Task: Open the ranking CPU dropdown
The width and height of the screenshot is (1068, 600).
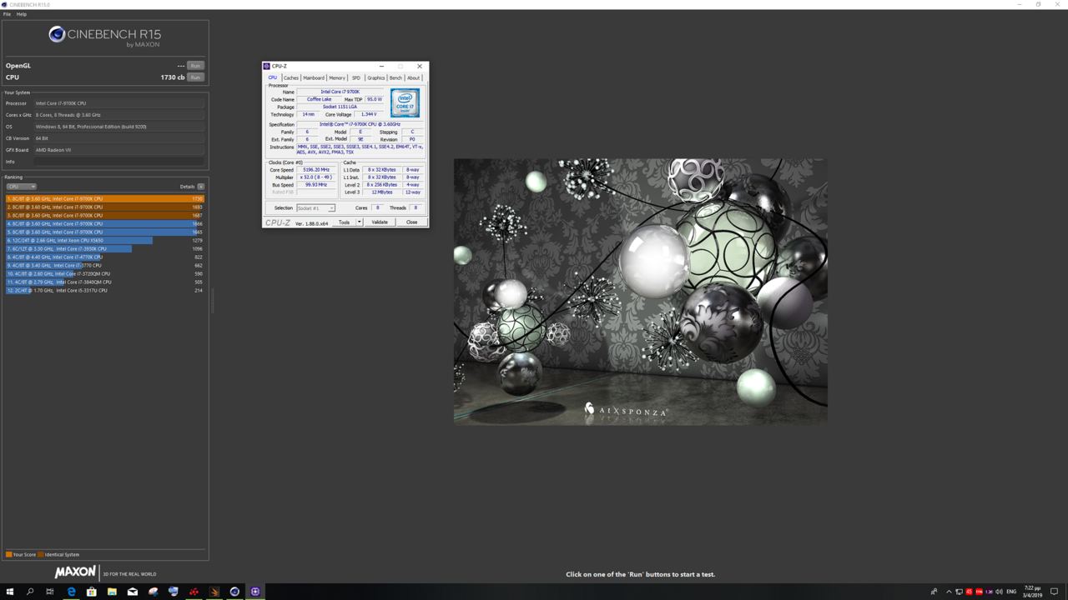Action: point(22,187)
